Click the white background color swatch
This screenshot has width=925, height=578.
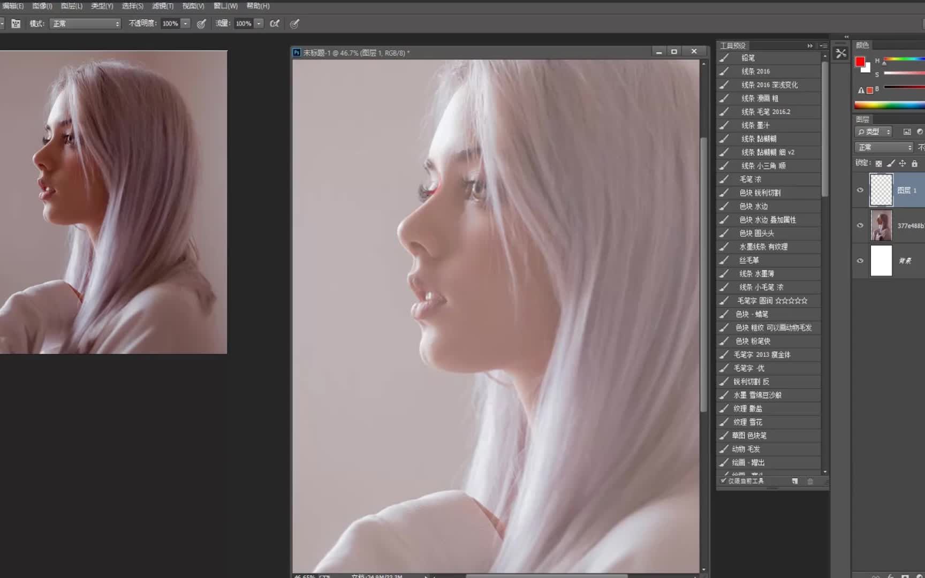point(866,69)
